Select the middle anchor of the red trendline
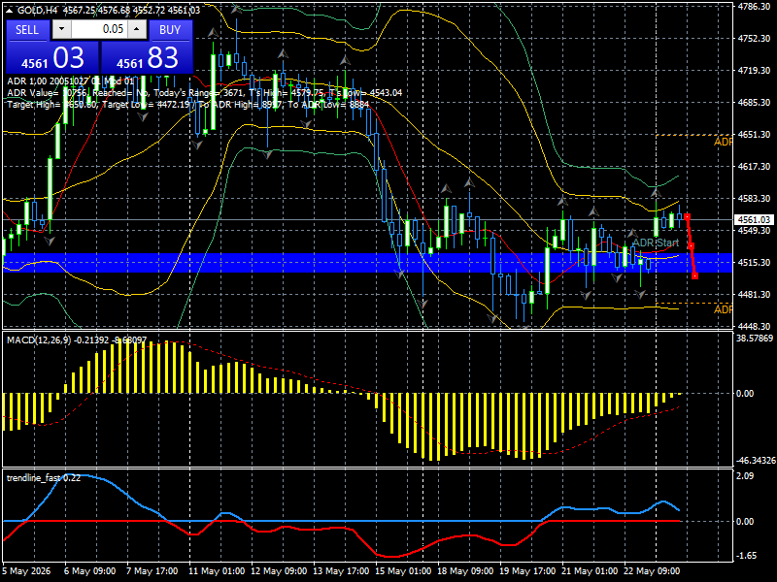 click(x=692, y=246)
